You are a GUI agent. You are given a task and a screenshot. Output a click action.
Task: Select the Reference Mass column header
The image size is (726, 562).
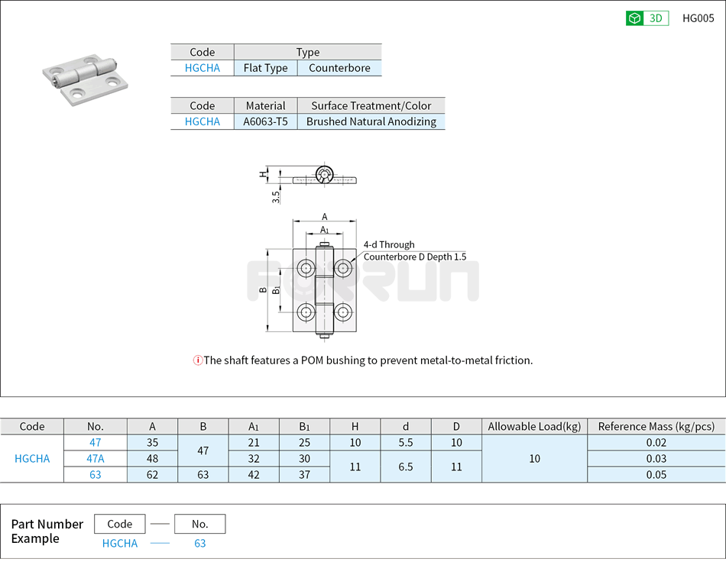tap(656, 426)
